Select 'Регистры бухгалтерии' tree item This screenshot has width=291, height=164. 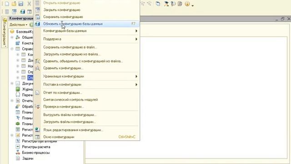(40, 141)
